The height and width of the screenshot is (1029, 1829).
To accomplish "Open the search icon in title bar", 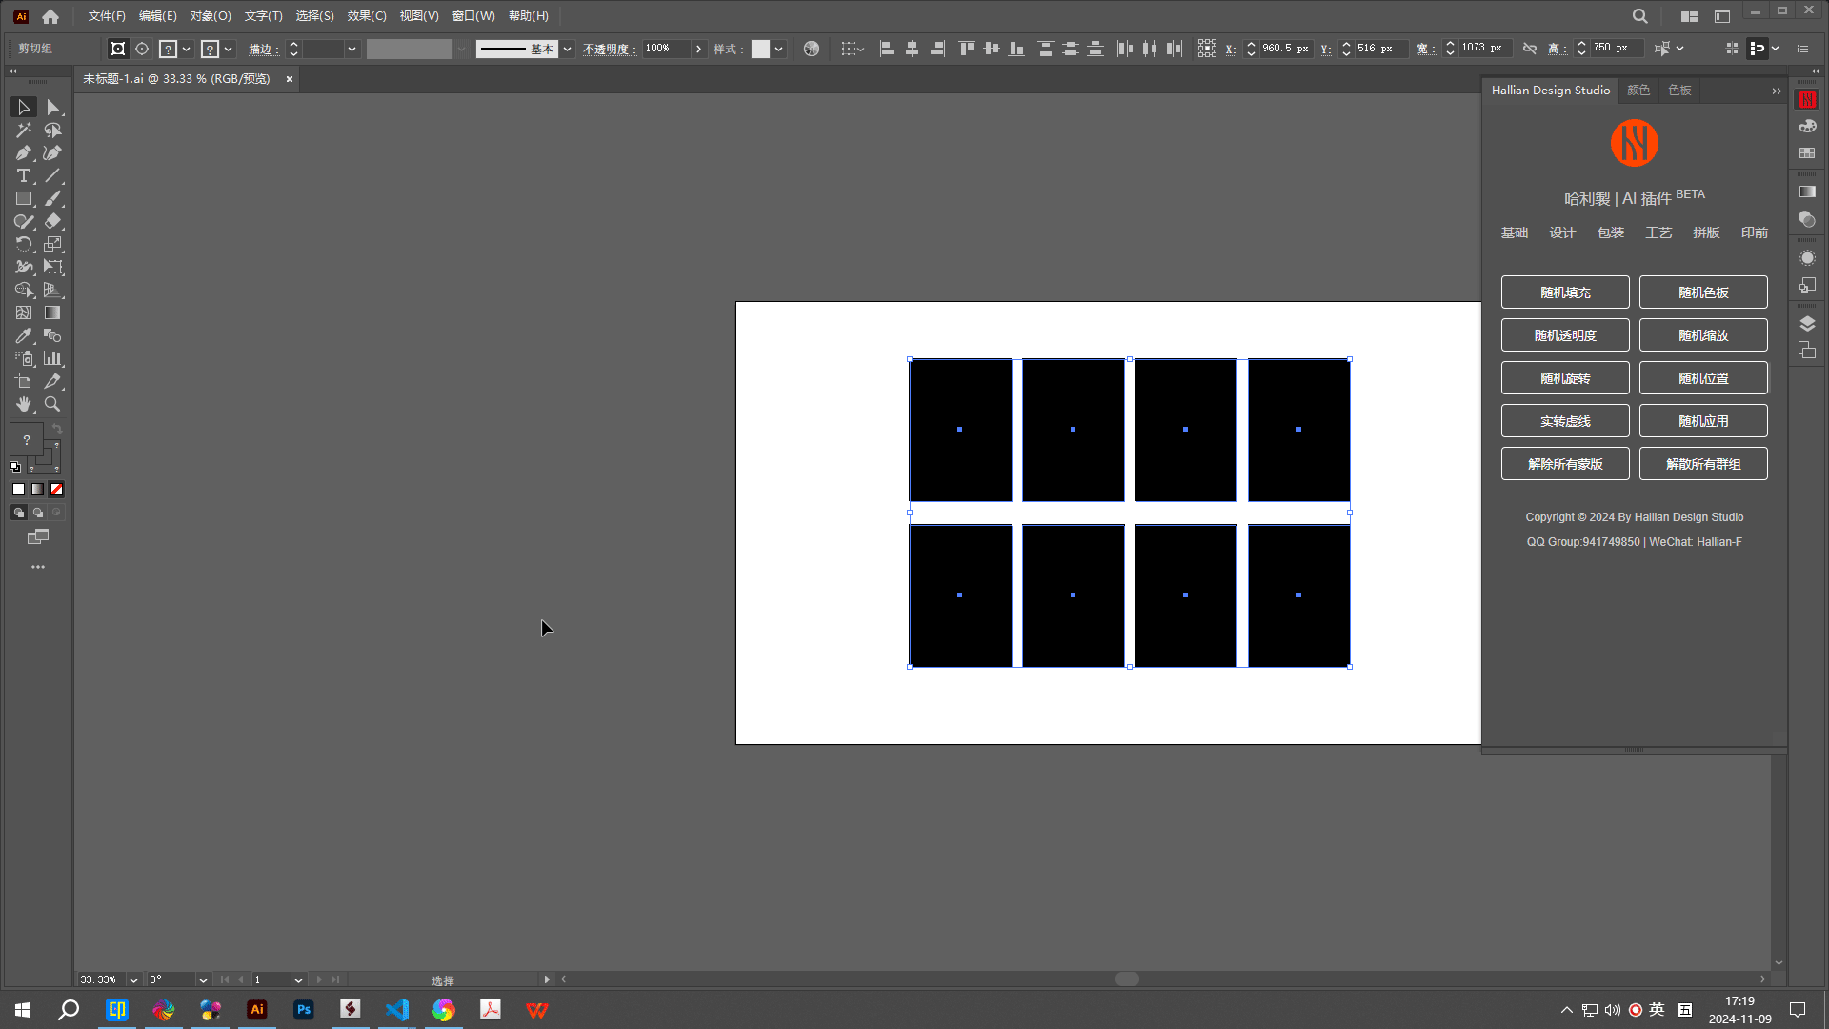I will [1639, 16].
